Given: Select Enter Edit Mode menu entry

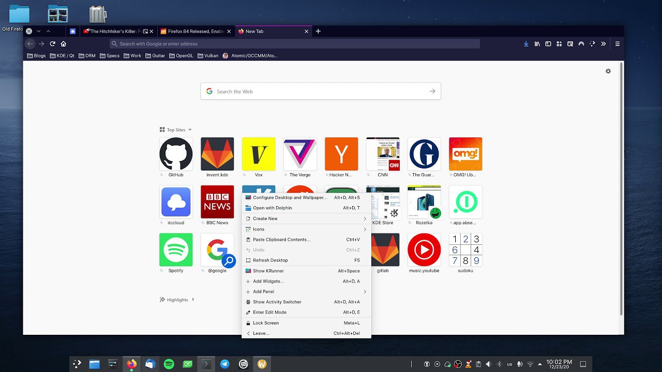Looking at the screenshot, I should (x=306, y=312).
